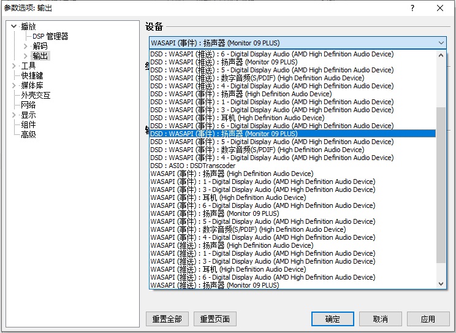Expand the 媒体库 tree node arrow

click(x=15, y=85)
